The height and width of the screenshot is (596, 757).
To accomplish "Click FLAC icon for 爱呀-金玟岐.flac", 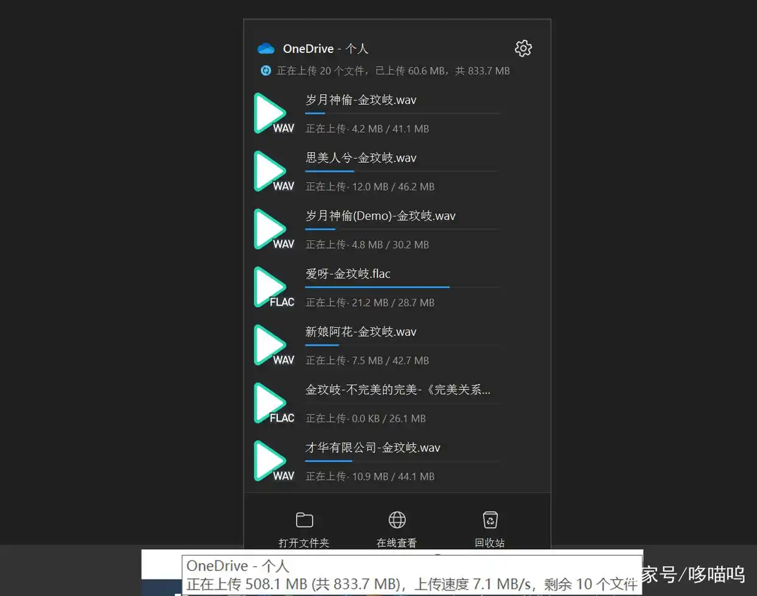I will click(x=273, y=288).
